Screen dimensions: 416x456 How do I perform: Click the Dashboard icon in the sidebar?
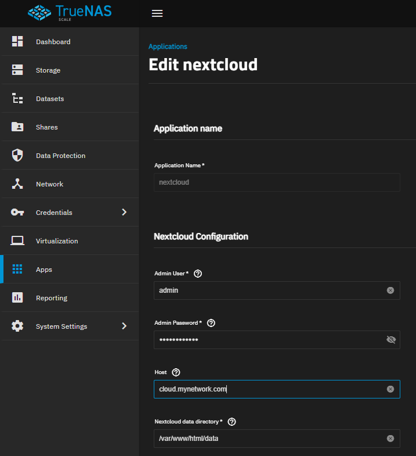(x=17, y=41)
